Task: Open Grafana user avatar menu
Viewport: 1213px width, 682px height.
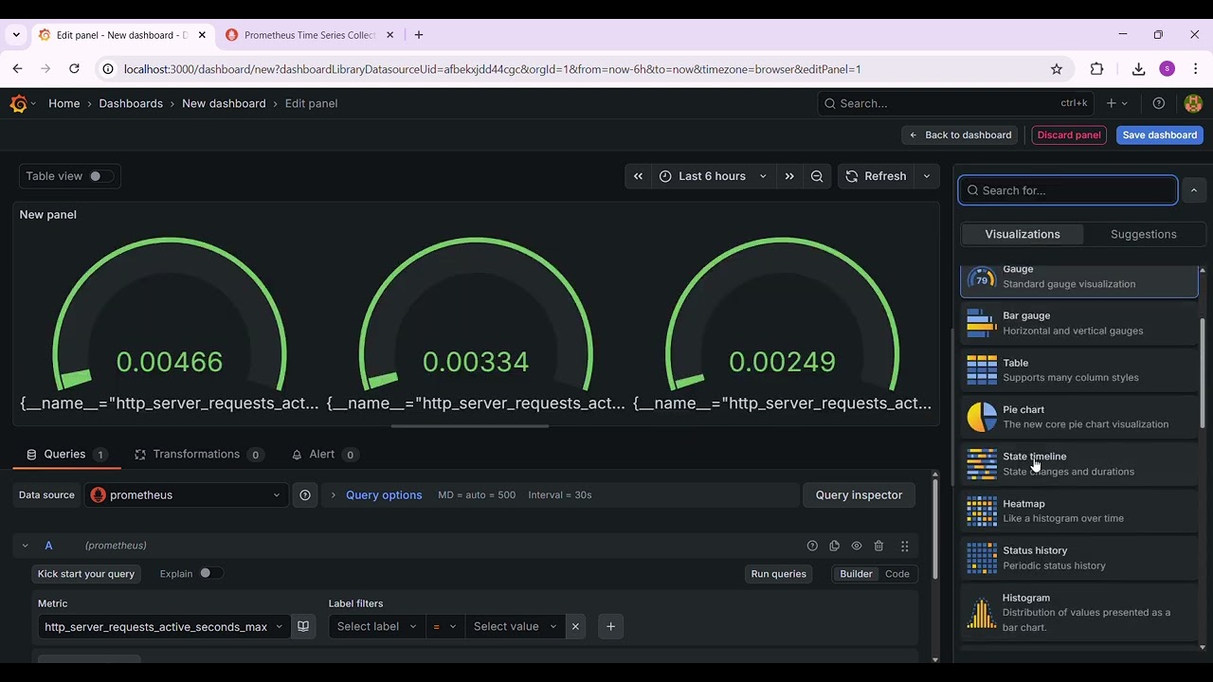Action: click(x=1193, y=103)
